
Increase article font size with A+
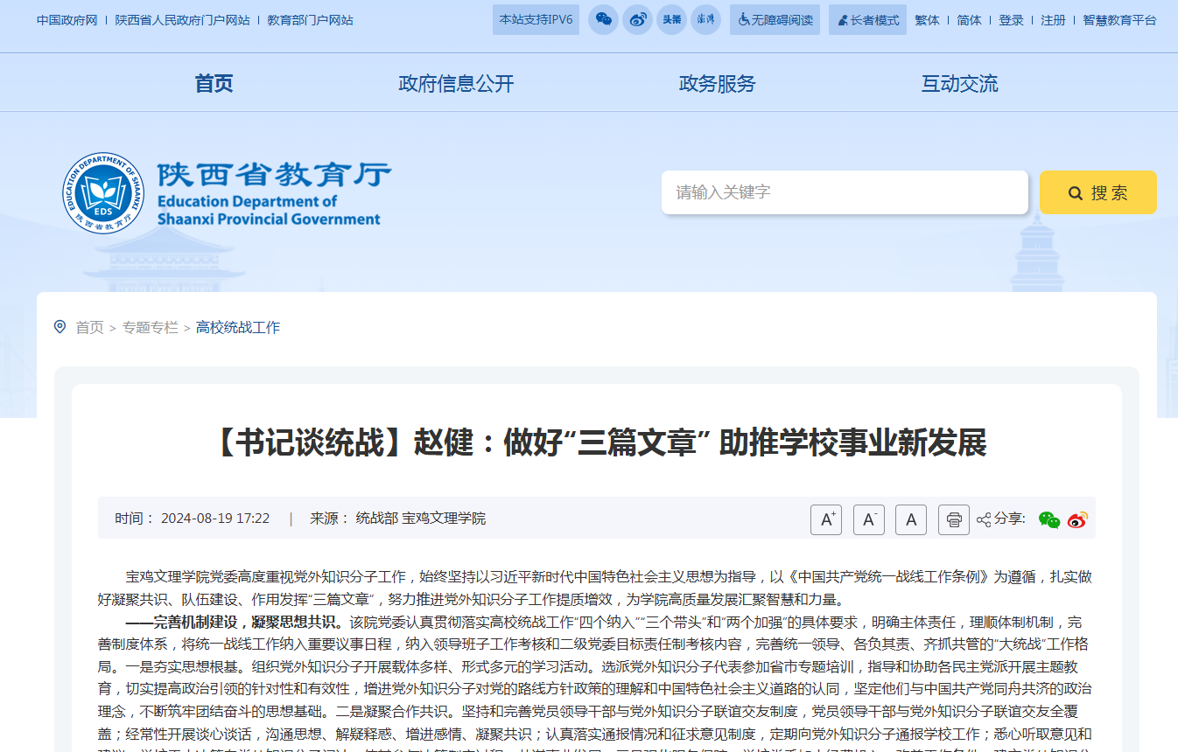click(x=825, y=519)
